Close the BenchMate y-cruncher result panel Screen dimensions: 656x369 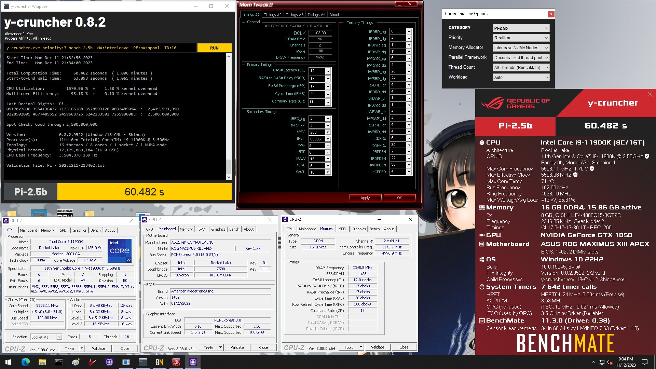tap(650, 94)
